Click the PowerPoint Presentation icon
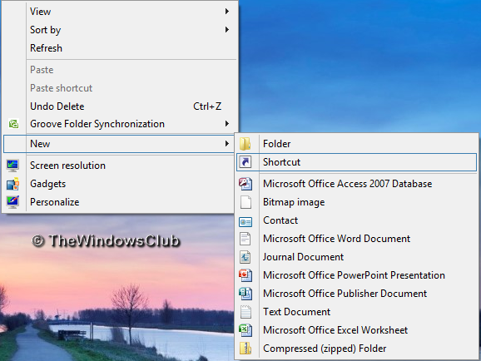Image resolution: width=481 pixels, height=361 pixels. (245, 275)
